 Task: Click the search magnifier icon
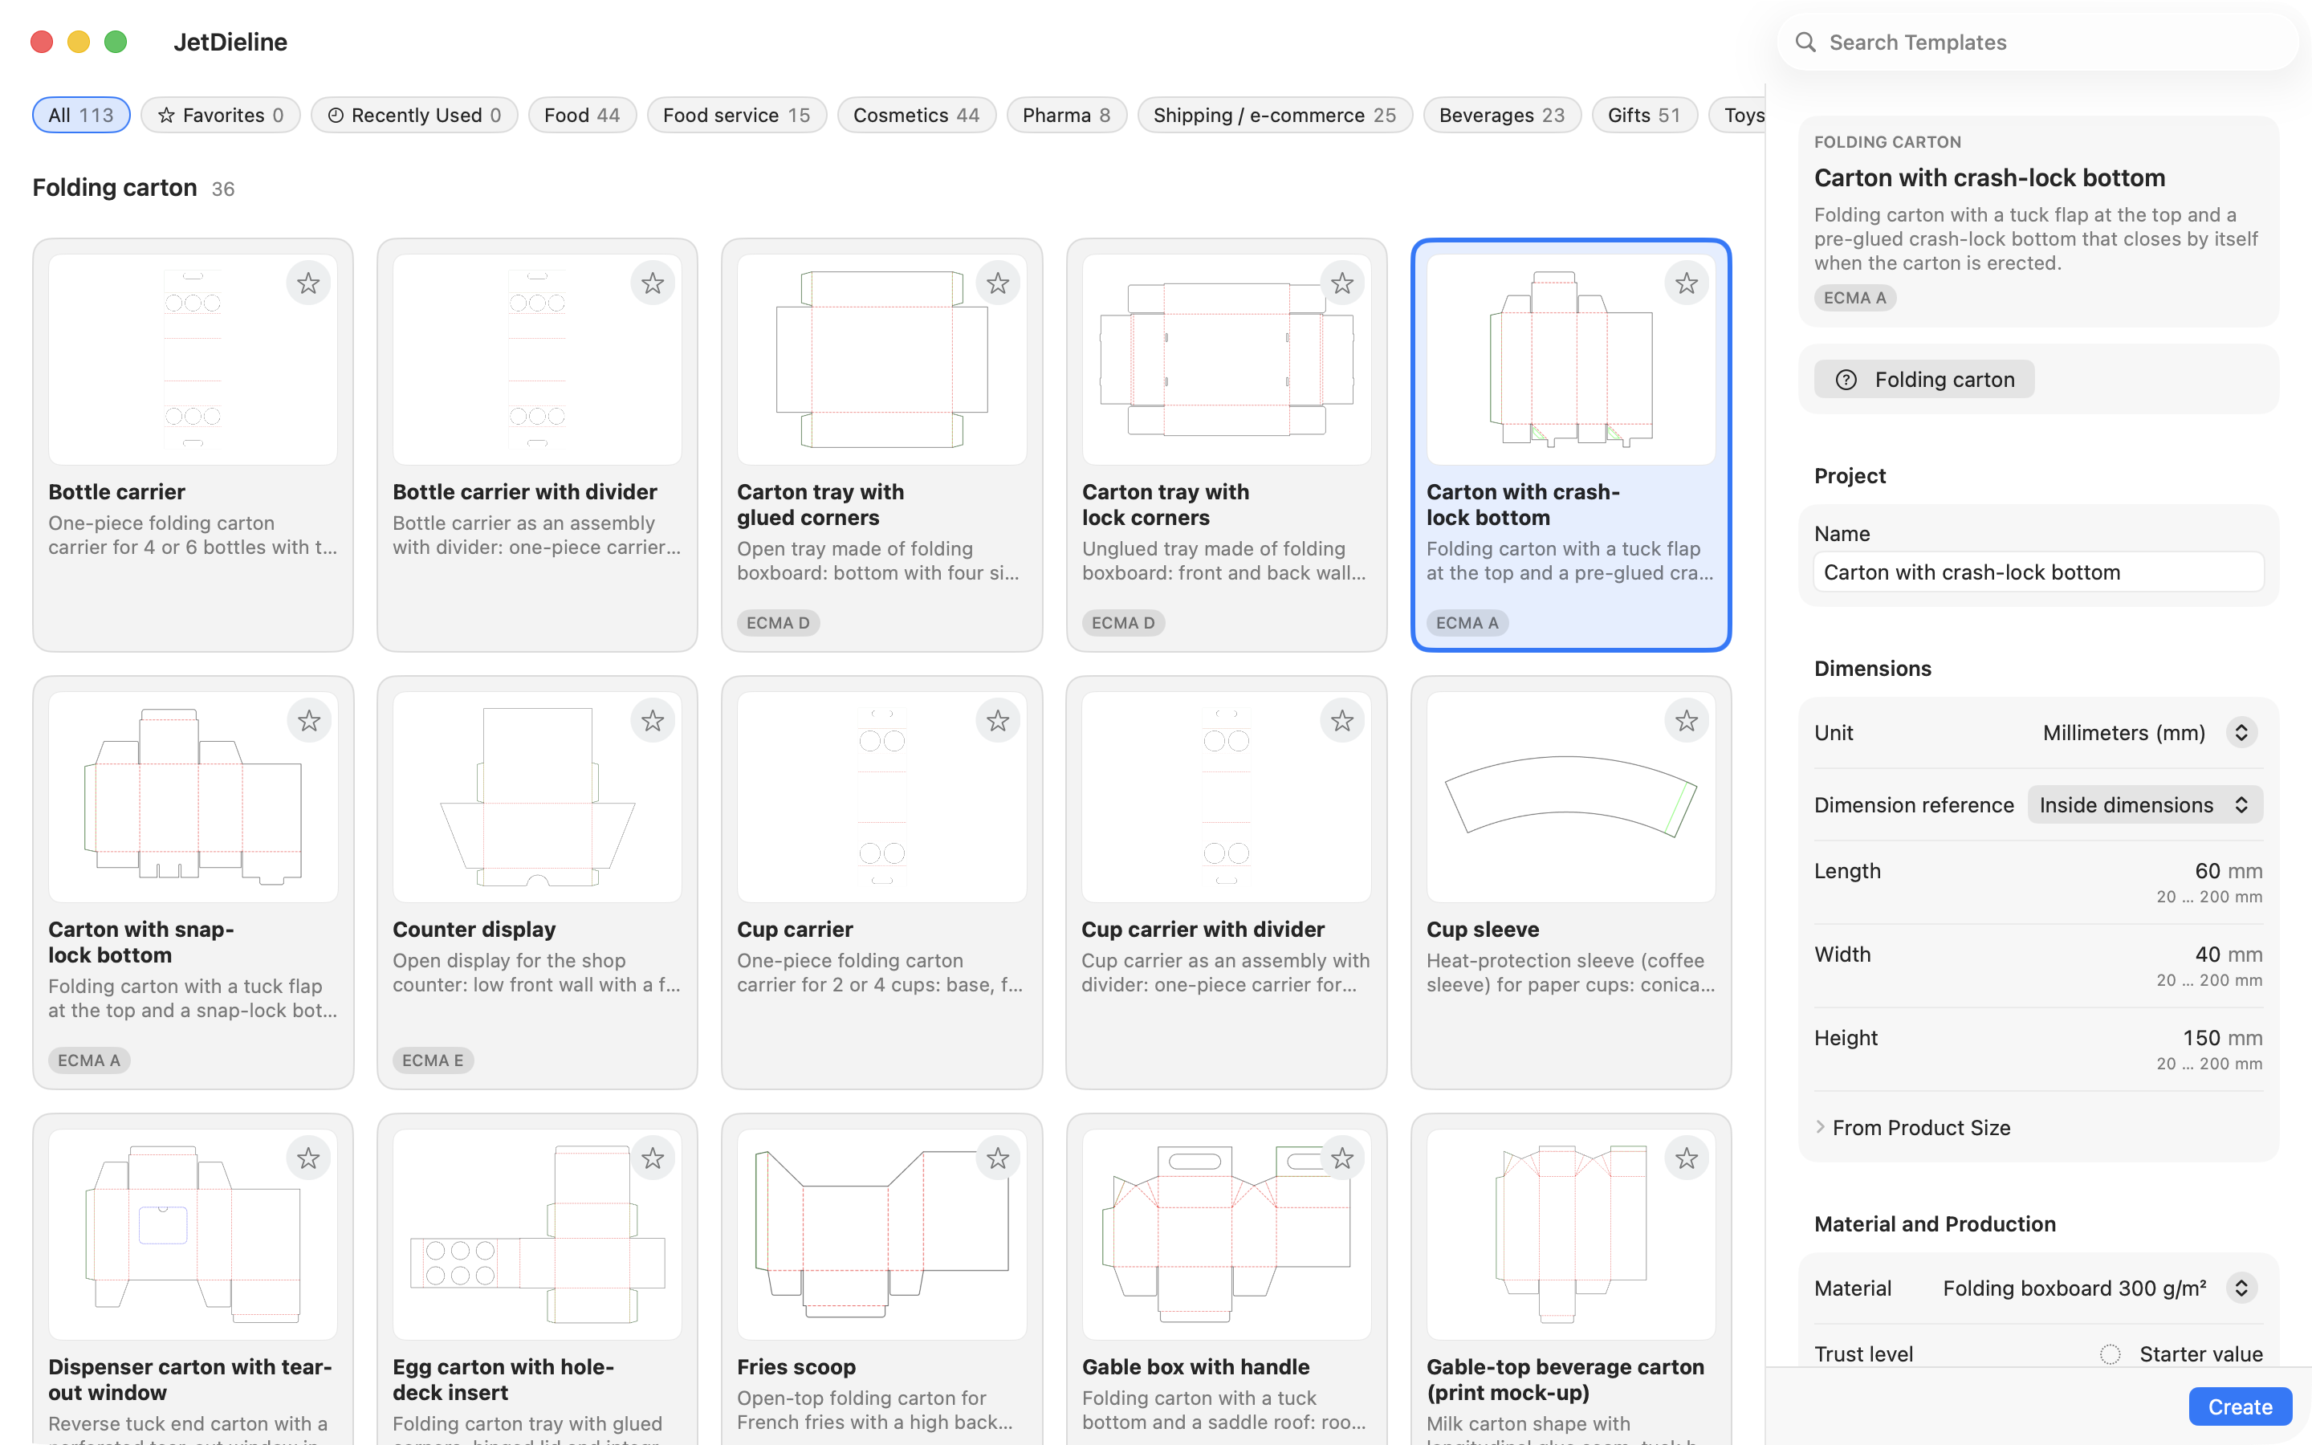point(1805,42)
